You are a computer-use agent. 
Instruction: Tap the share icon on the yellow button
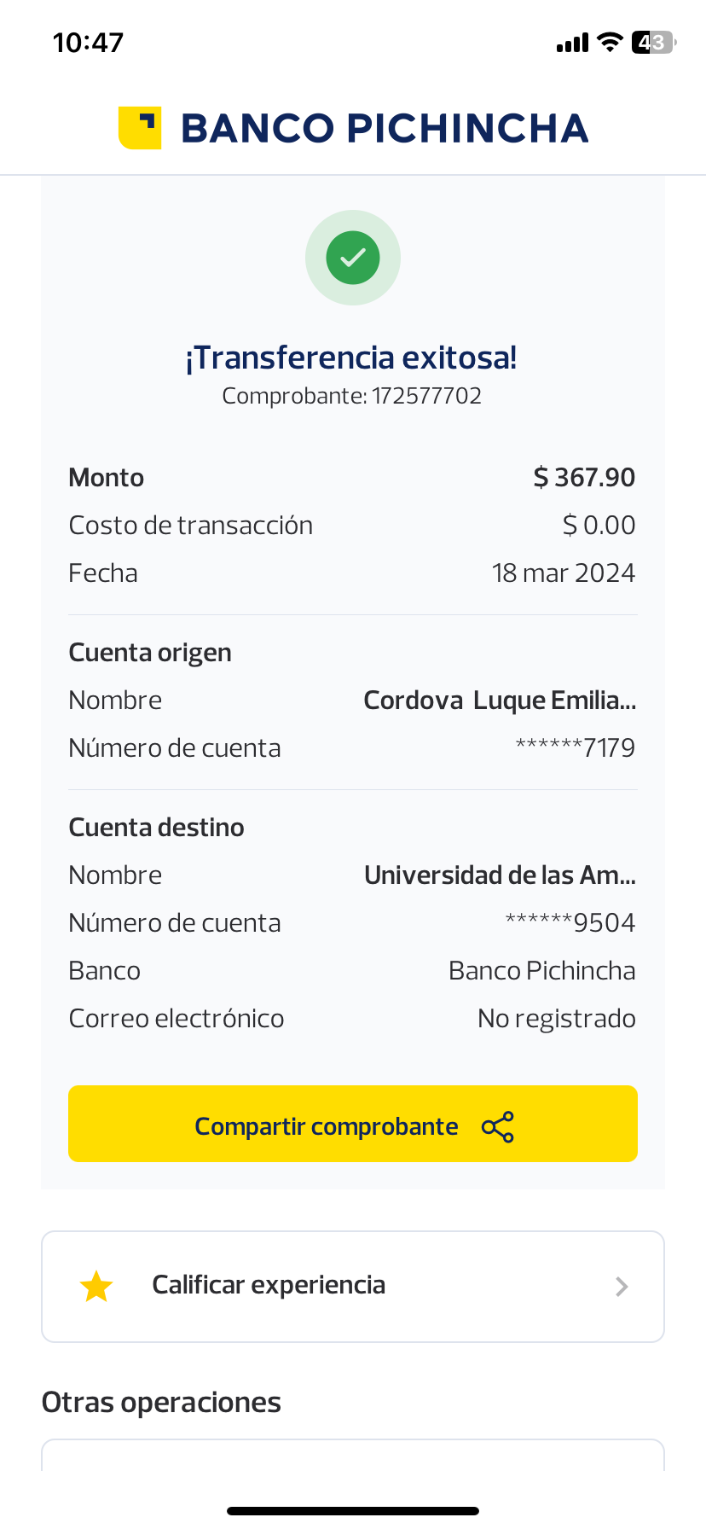[x=498, y=1127]
